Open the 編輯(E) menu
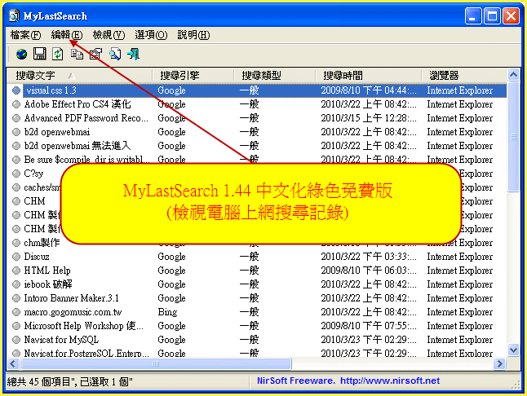The image size is (527, 396). [66, 35]
